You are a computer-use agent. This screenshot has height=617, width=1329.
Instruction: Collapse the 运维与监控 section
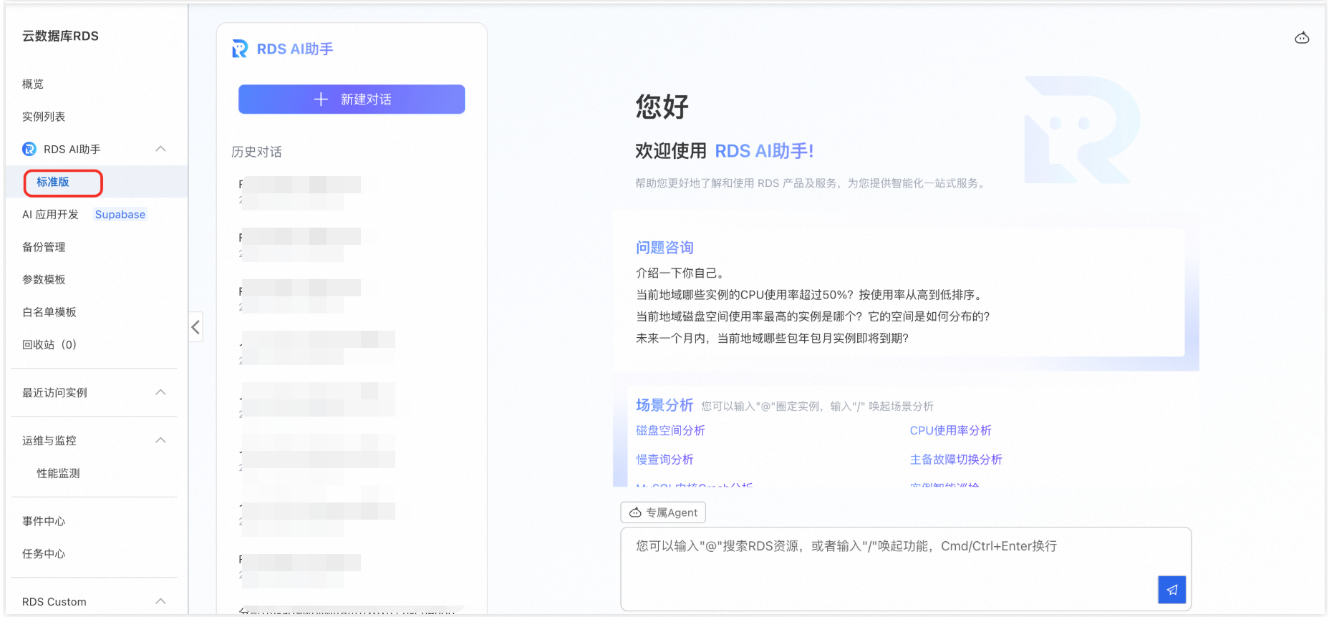160,440
